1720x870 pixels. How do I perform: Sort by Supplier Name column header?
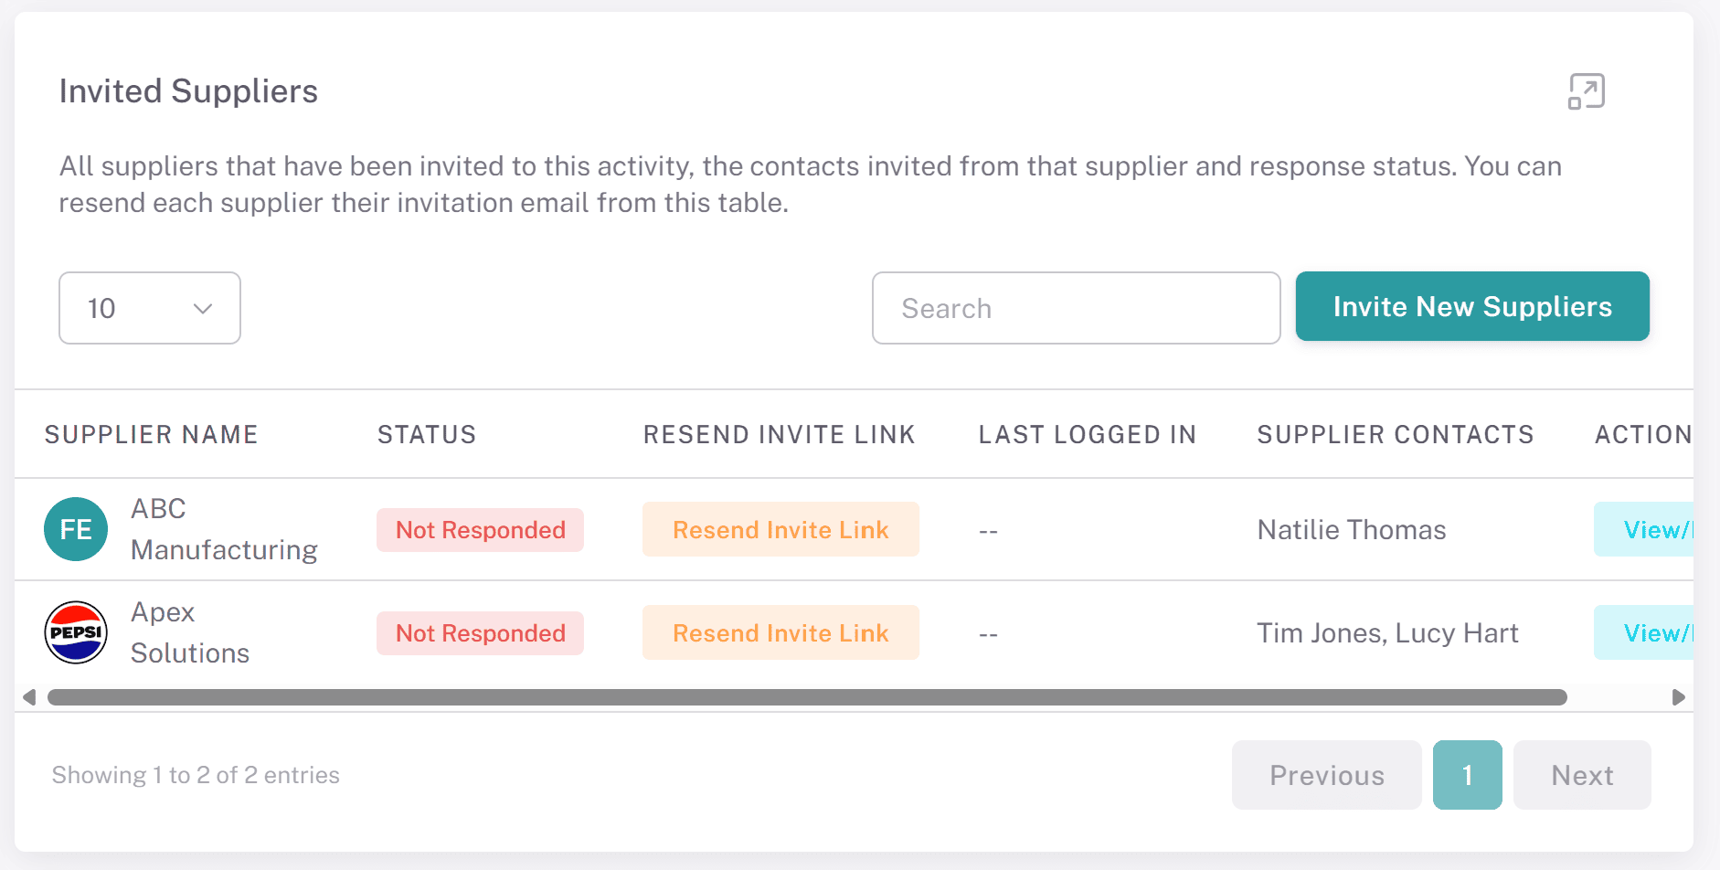pyautogui.click(x=152, y=435)
